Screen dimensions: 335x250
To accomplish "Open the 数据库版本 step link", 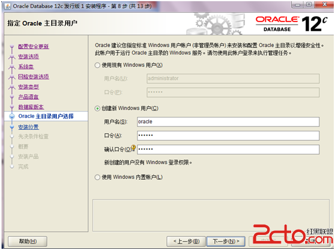I will pyautogui.click(x=31, y=107).
